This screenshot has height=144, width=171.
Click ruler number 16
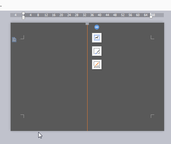54,15
